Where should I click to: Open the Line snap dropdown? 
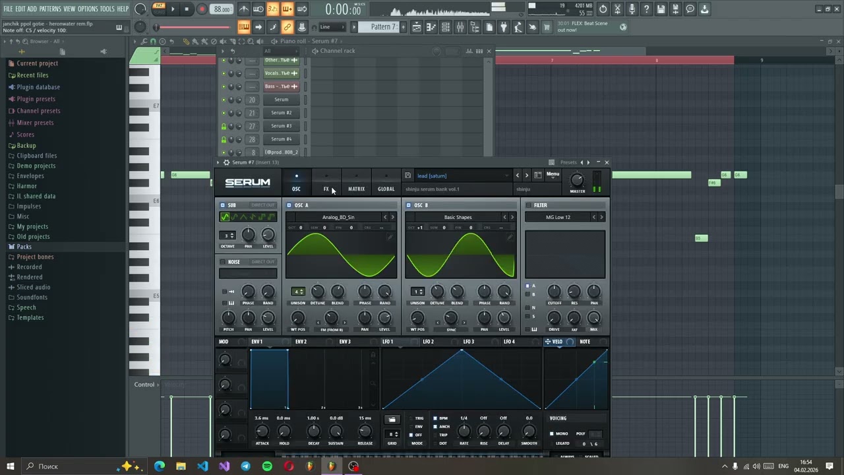pyautogui.click(x=332, y=27)
